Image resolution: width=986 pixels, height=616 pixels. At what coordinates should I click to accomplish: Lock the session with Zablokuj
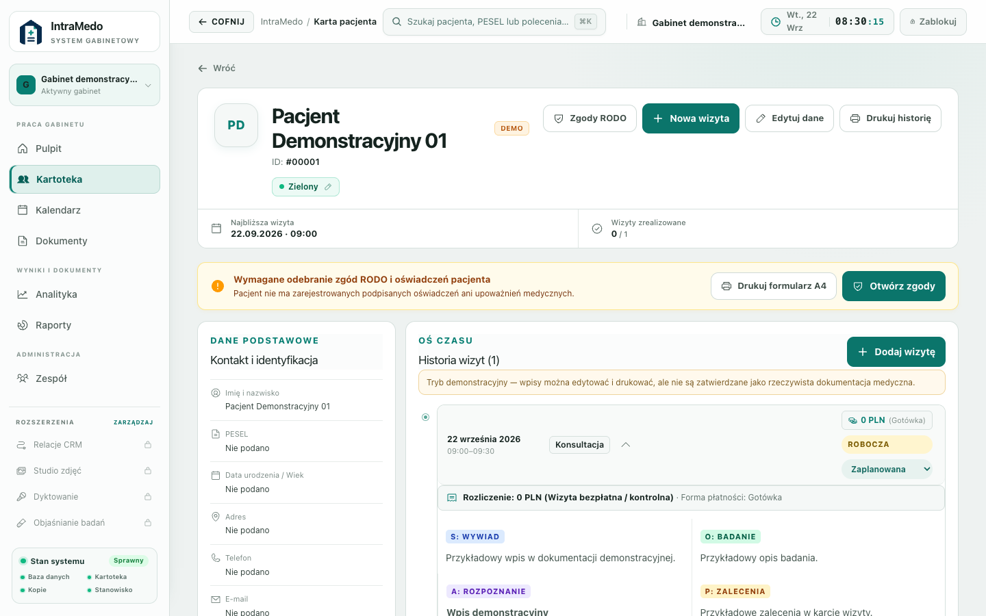(x=933, y=22)
